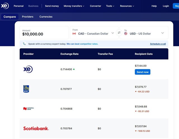
Task: Click the RBC provider logo
Action: pos(26,89)
